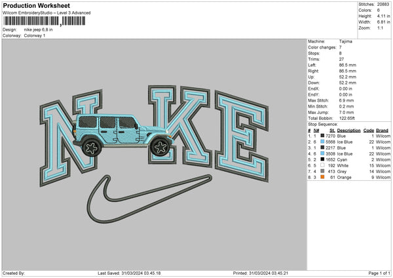Click the Stops value "8"

(x=341, y=53)
